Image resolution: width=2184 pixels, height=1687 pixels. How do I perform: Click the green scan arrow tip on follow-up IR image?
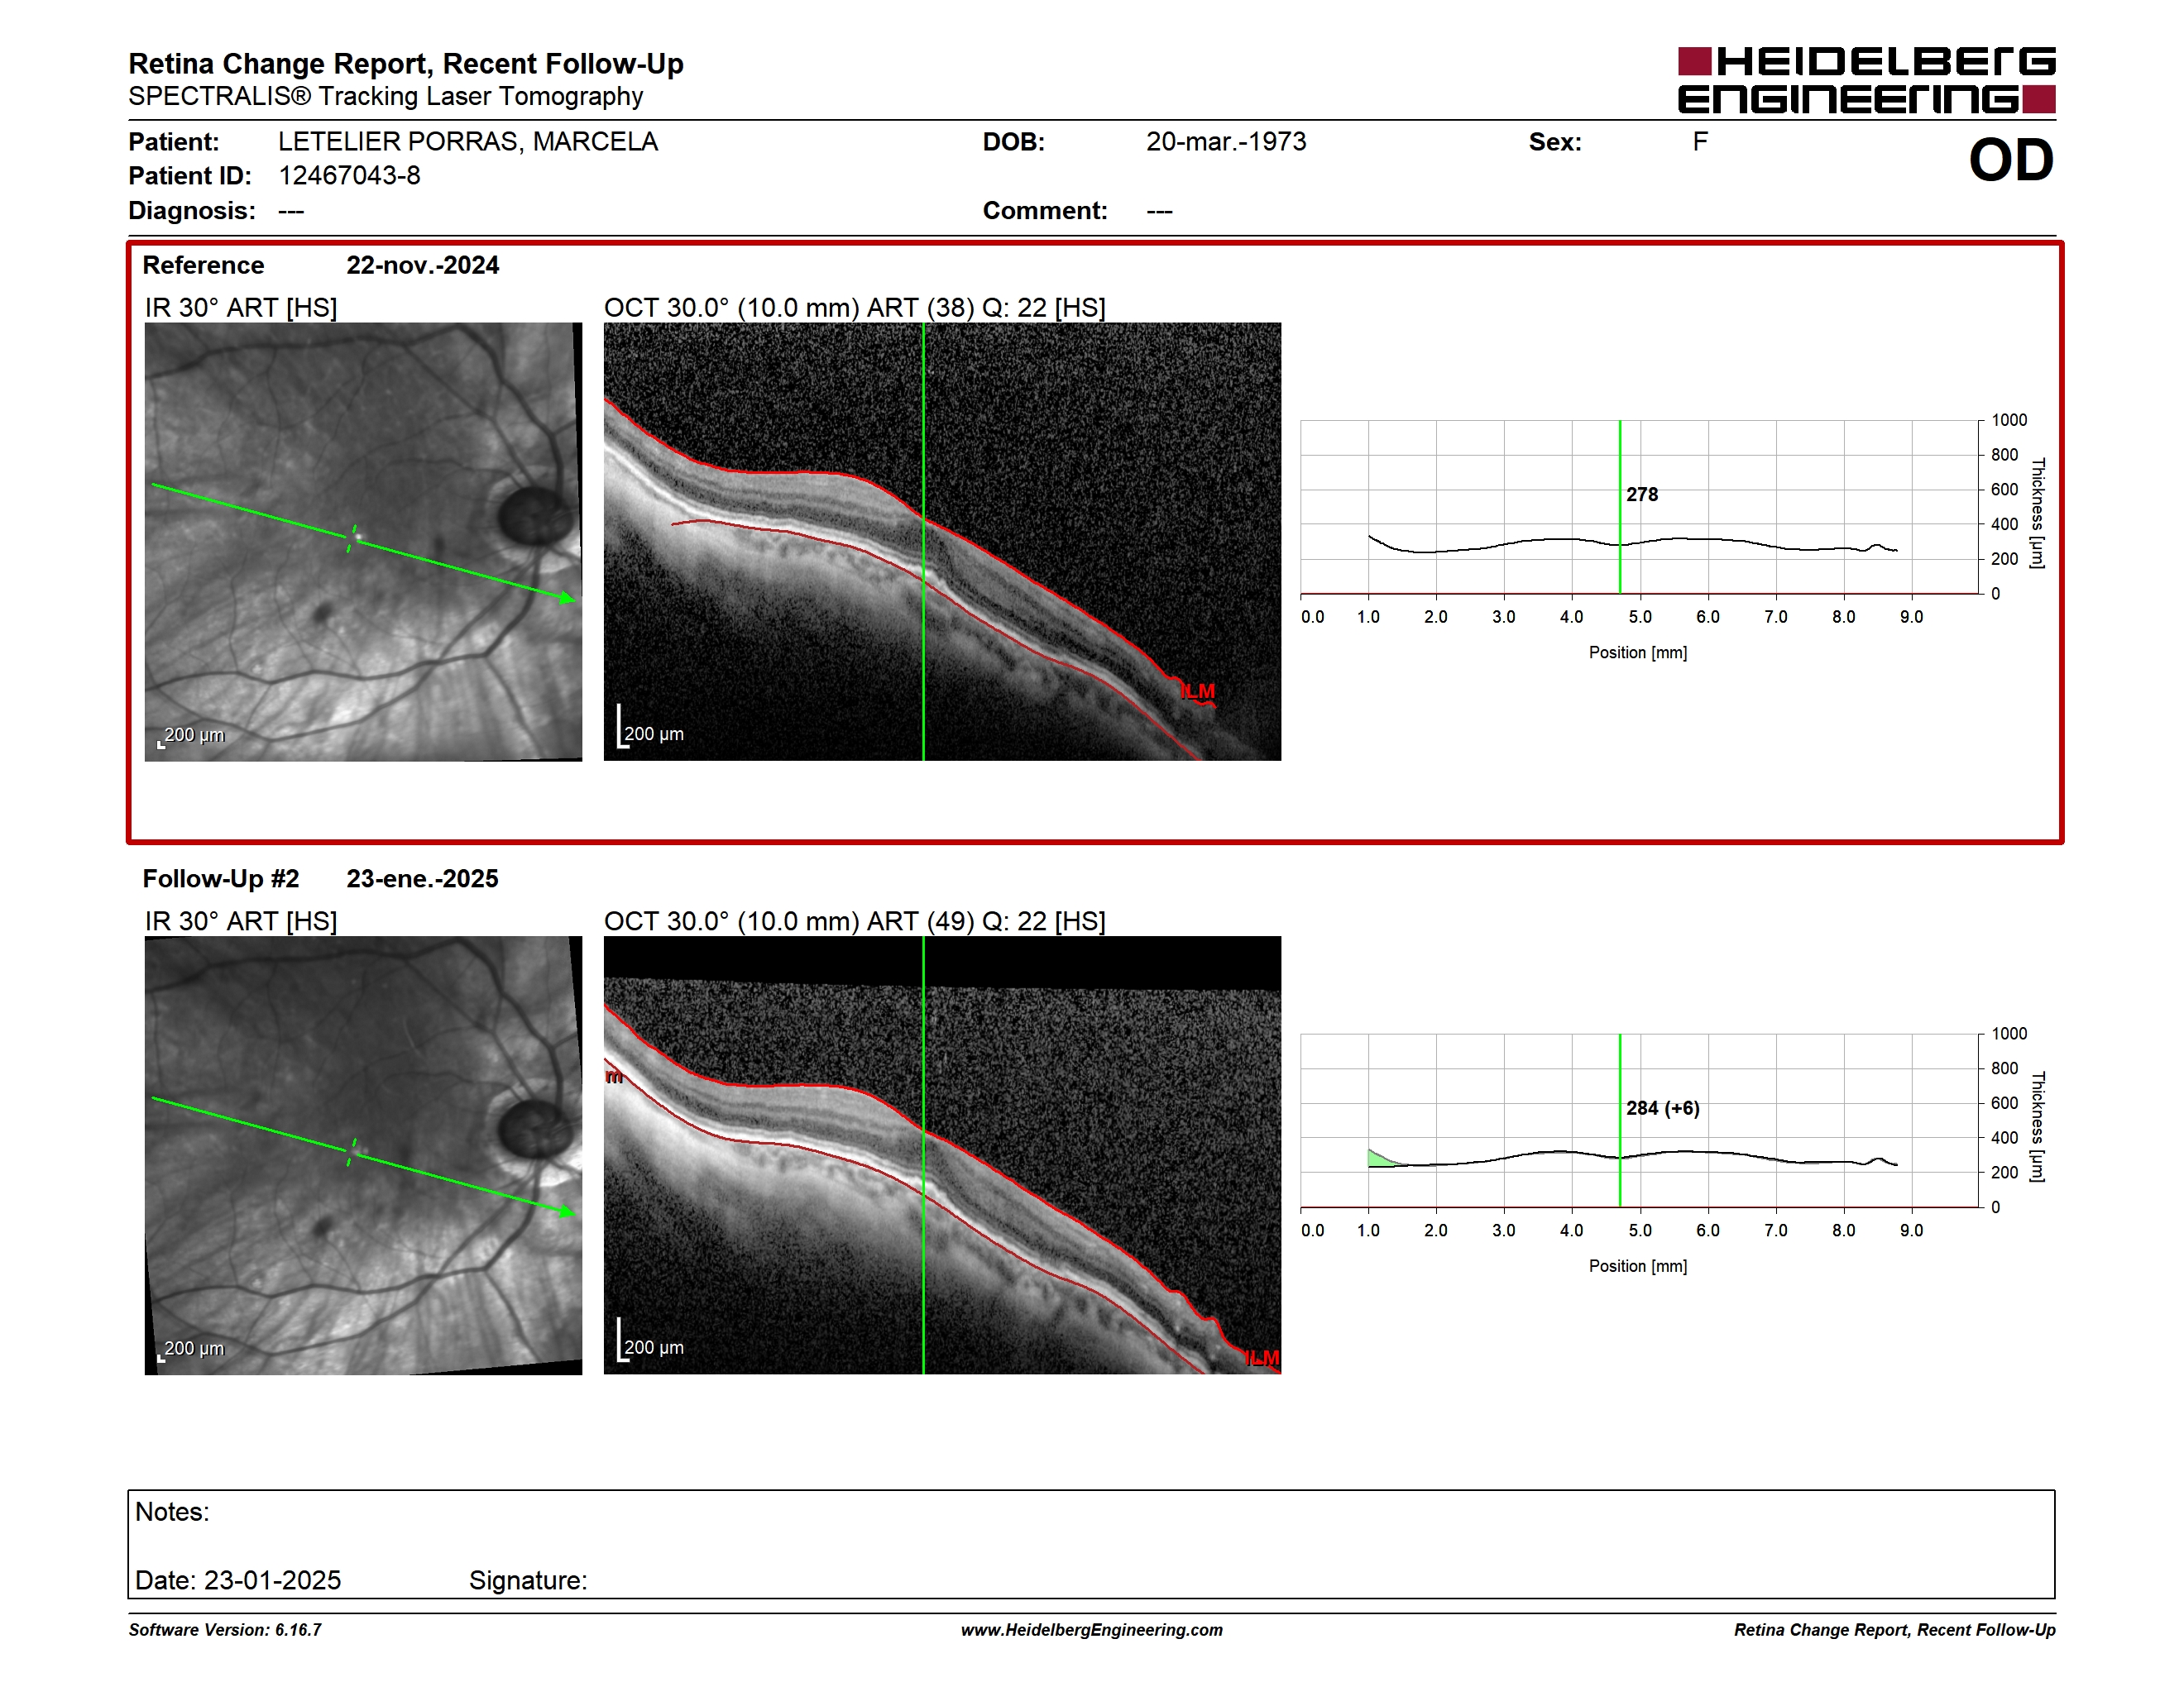pyautogui.click(x=569, y=1211)
